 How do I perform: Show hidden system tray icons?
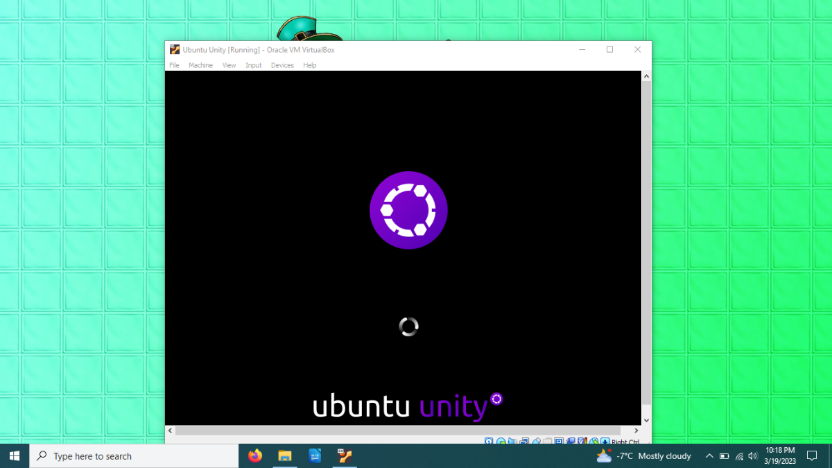click(709, 456)
